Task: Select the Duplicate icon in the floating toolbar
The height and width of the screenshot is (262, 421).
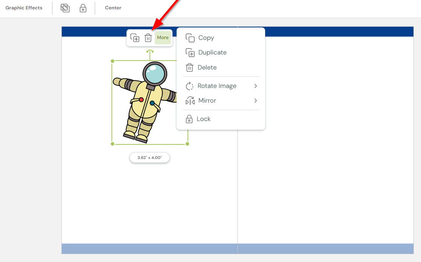Action: tap(135, 37)
